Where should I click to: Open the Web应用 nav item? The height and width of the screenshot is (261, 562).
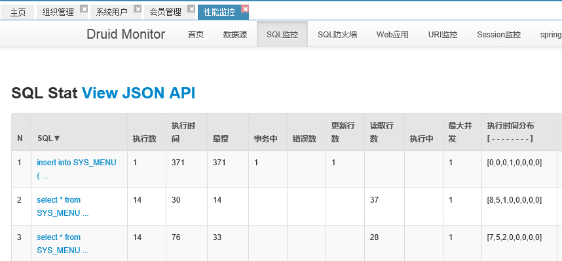pyautogui.click(x=392, y=35)
